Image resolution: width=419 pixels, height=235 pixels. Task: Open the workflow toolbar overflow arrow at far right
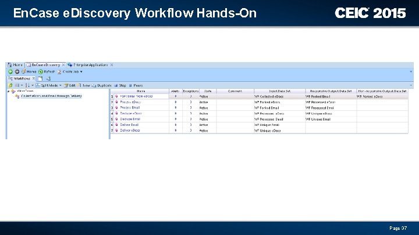[411, 85]
